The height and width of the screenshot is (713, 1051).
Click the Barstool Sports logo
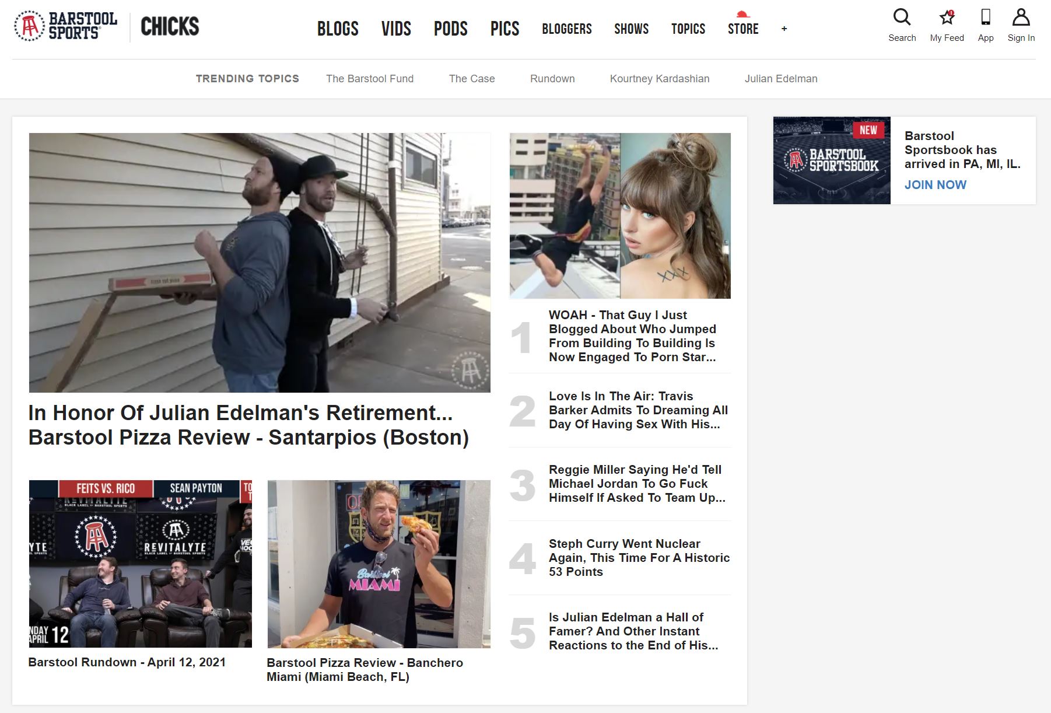pyautogui.click(x=65, y=26)
